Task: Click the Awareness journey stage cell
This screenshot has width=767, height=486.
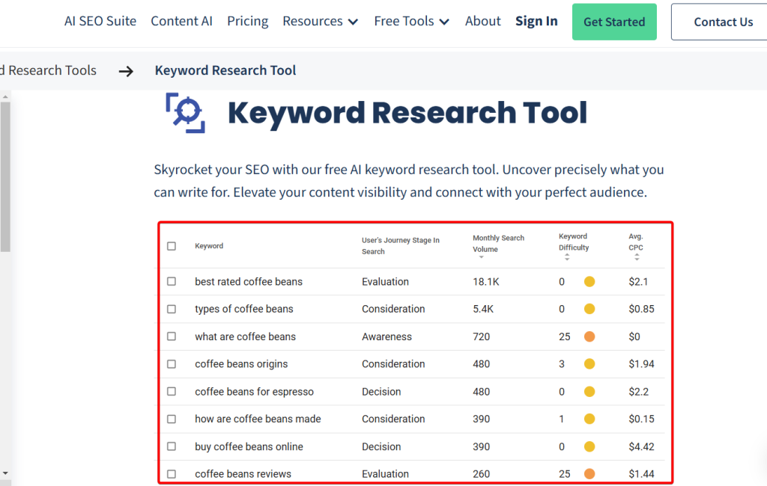Action: point(386,337)
